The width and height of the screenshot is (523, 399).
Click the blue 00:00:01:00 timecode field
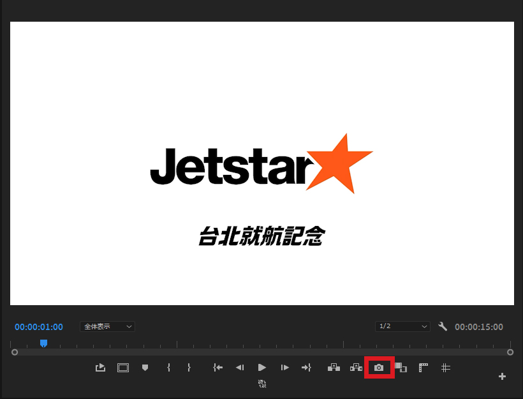tap(39, 327)
